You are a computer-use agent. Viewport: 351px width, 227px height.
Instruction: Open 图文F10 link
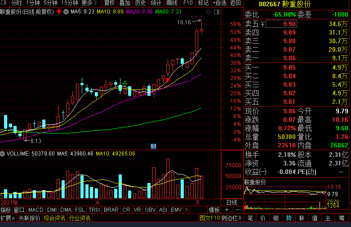209,218
